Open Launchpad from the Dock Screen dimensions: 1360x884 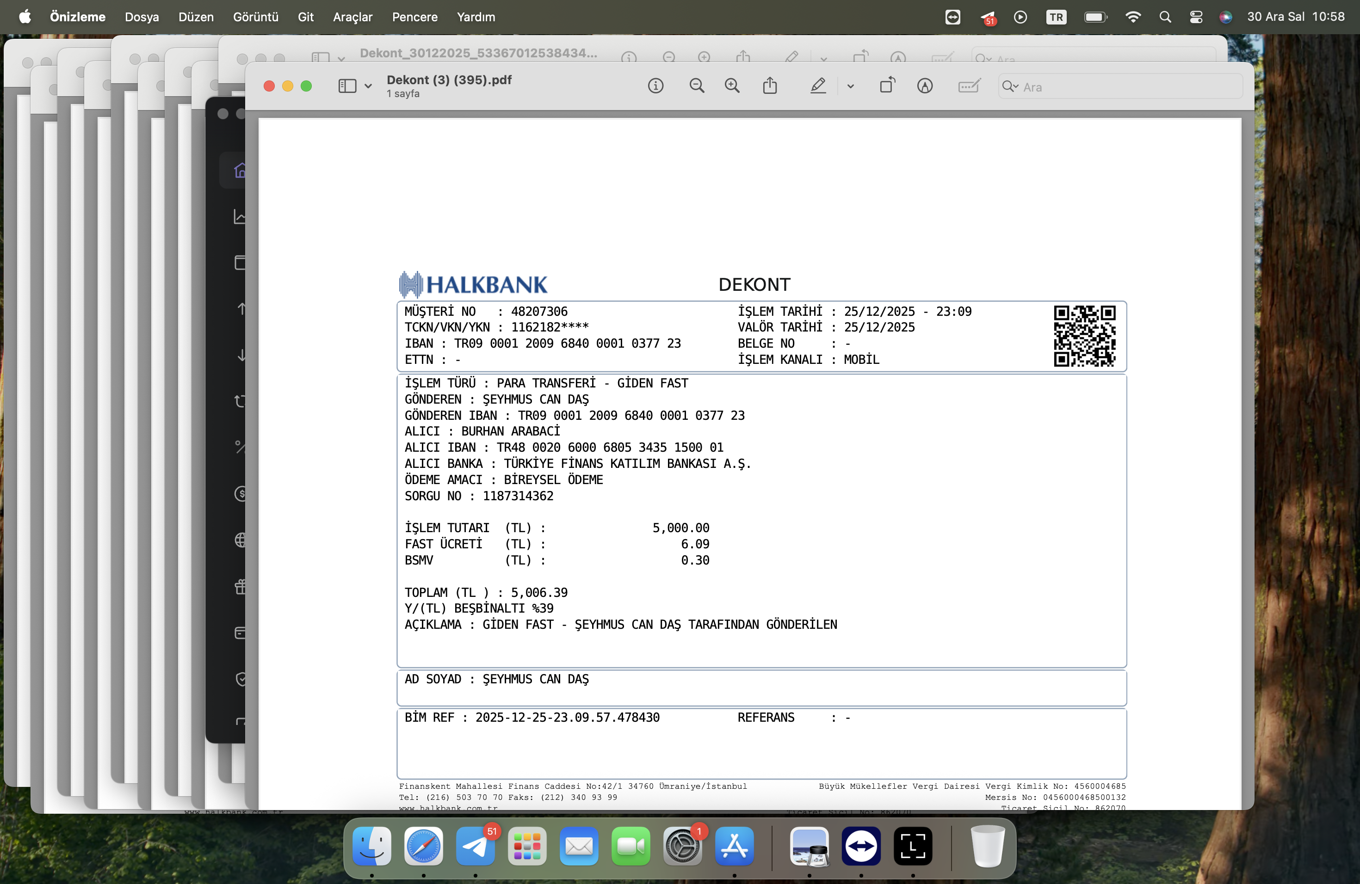coord(527,845)
